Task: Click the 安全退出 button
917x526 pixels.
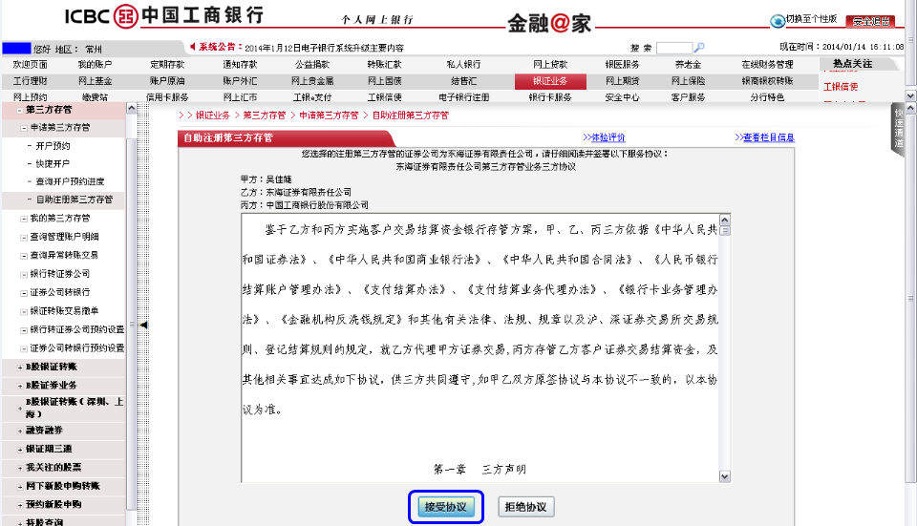Action: (871, 22)
